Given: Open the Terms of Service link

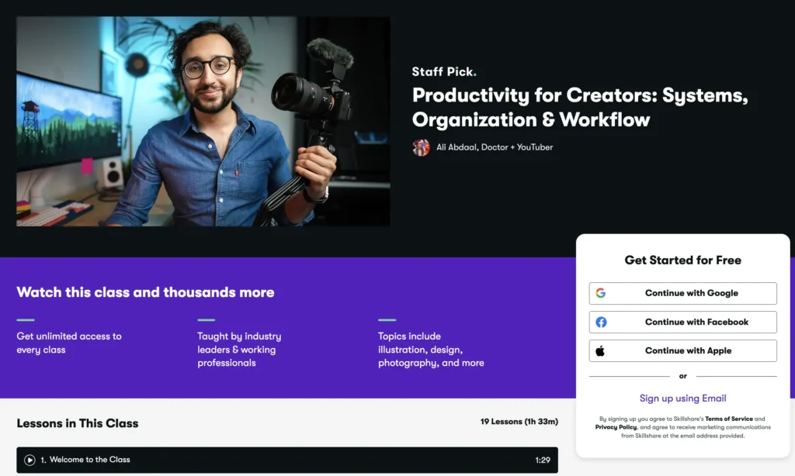Looking at the screenshot, I should tap(729, 419).
